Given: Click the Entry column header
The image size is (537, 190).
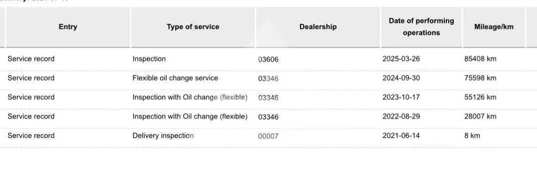Looking at the screenshot, I should click(68, 26).
